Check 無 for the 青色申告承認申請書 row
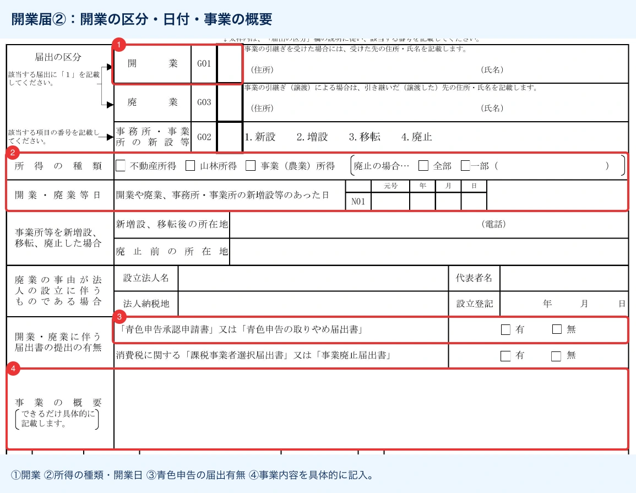The width and height of the screenshot is (636, 493). point(557,329)
